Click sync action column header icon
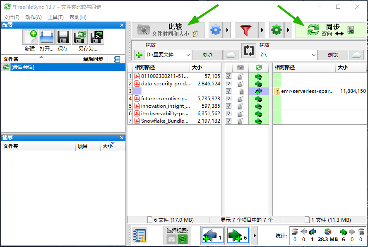This screenshot has height=247, width=368. click(x=259, y=68)
